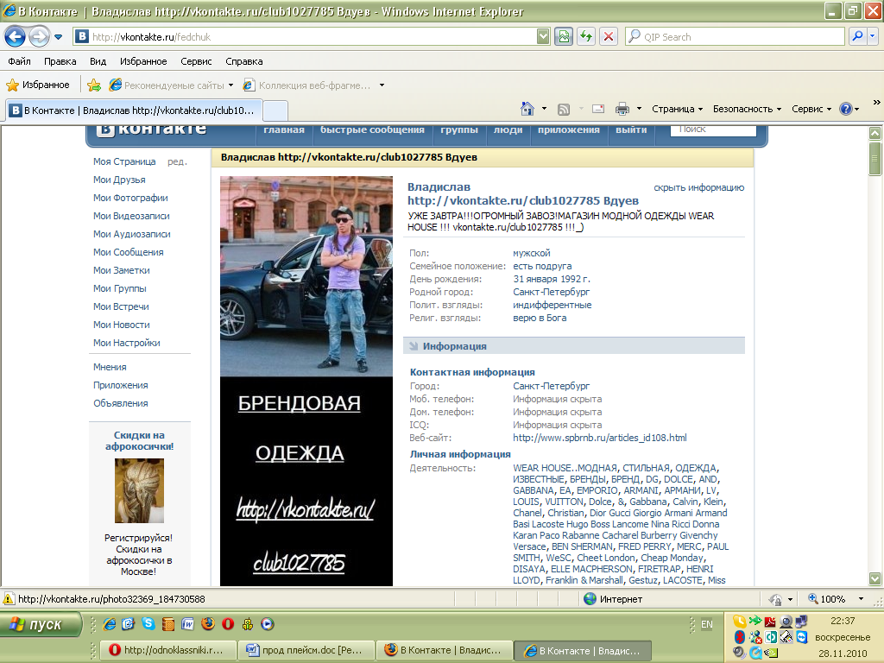Launch Opera from Quick Launch
The height and width of the screenshot is (663, 884).
pos(228,624)
